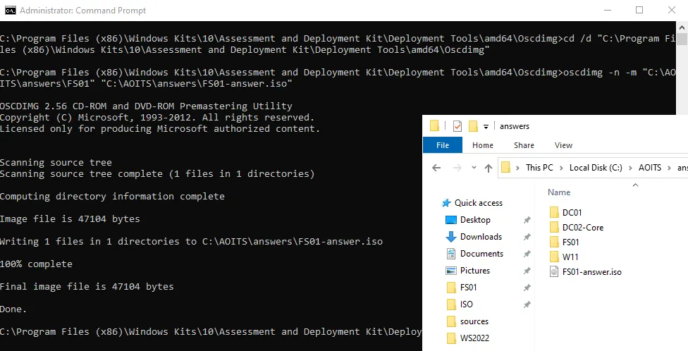Click the pin icon next to FS01
This screenshot has width=688, height=351.
(527, 288)
